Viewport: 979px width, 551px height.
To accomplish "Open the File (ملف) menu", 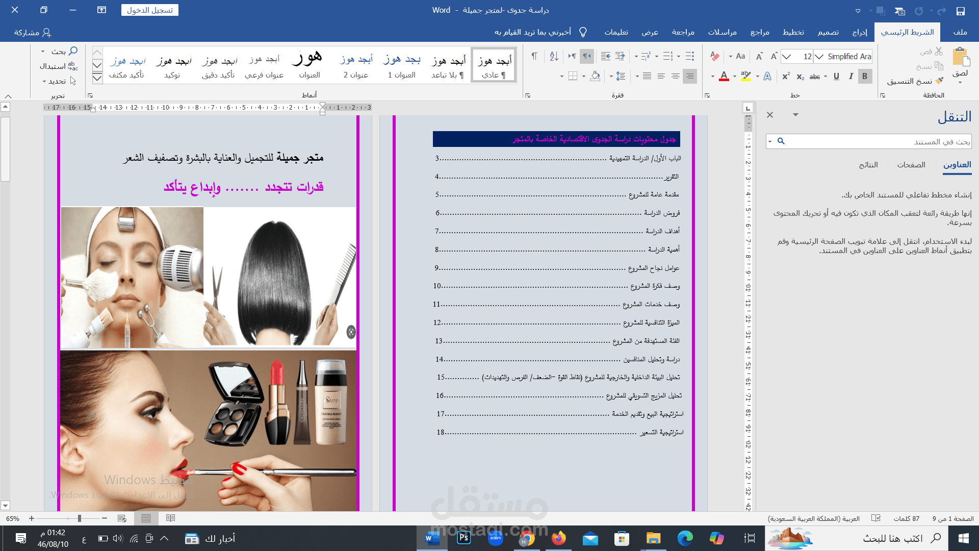I will coord(960,32).
